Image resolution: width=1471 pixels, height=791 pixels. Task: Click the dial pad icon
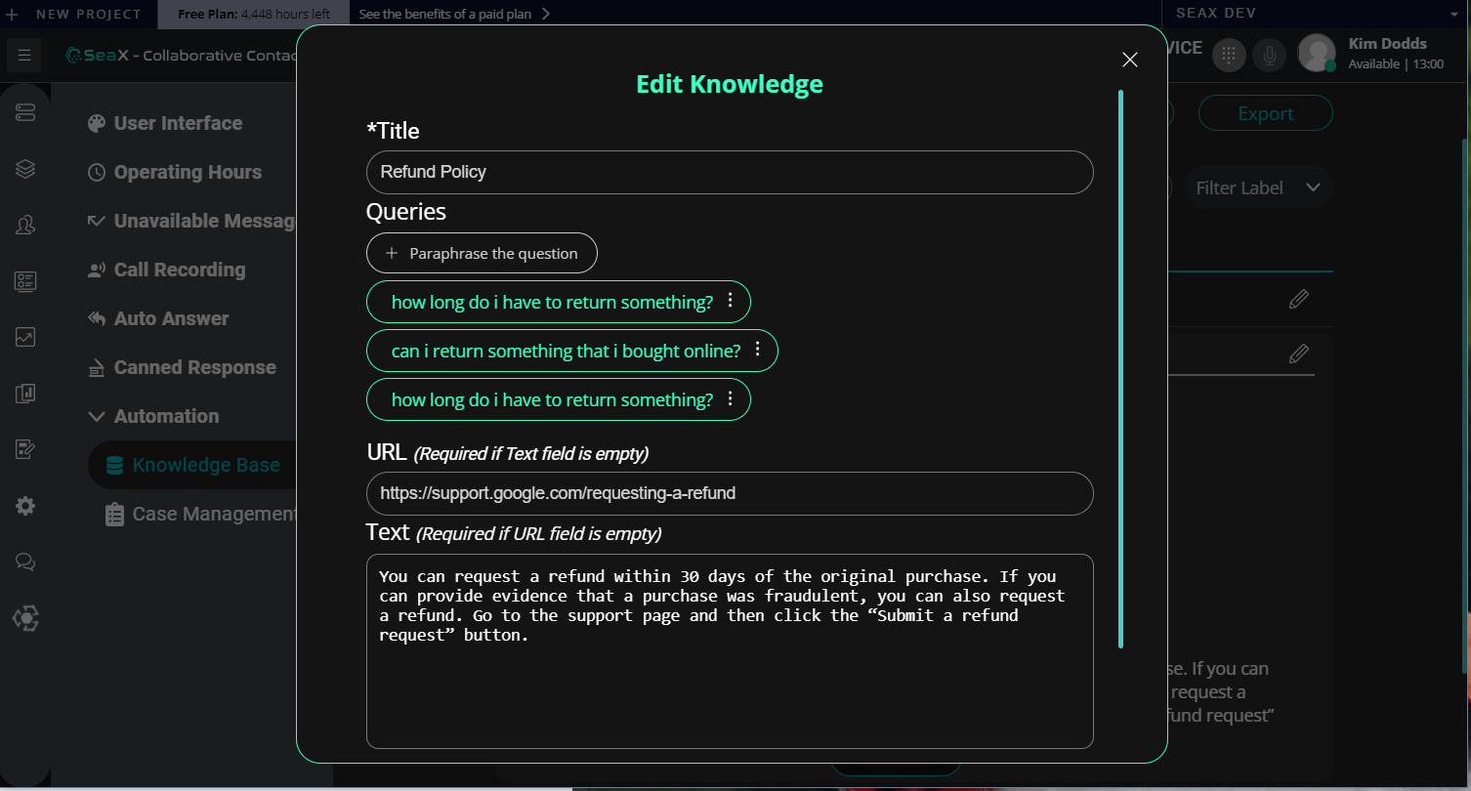pyautogui.click(x=1229, y=56)
